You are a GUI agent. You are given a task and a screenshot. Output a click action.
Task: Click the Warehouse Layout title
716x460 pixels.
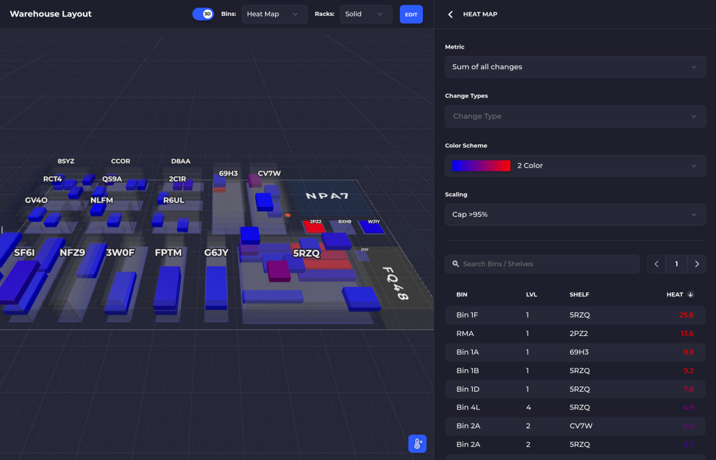[x=50, y=14]
